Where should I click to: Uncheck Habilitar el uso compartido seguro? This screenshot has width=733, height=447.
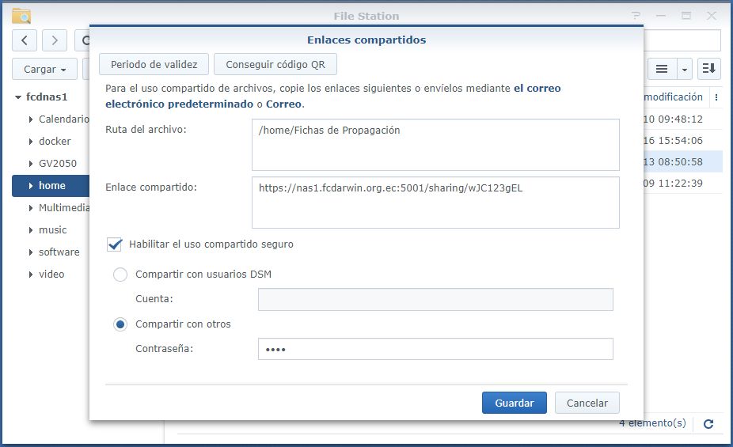click(114, 244)
